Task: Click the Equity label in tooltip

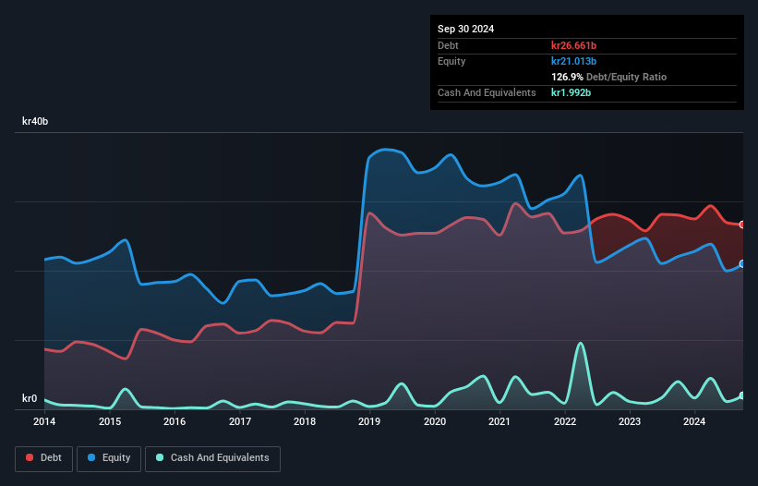Action: click(451, 61)
